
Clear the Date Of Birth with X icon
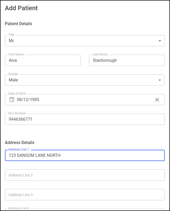point(157,100)
